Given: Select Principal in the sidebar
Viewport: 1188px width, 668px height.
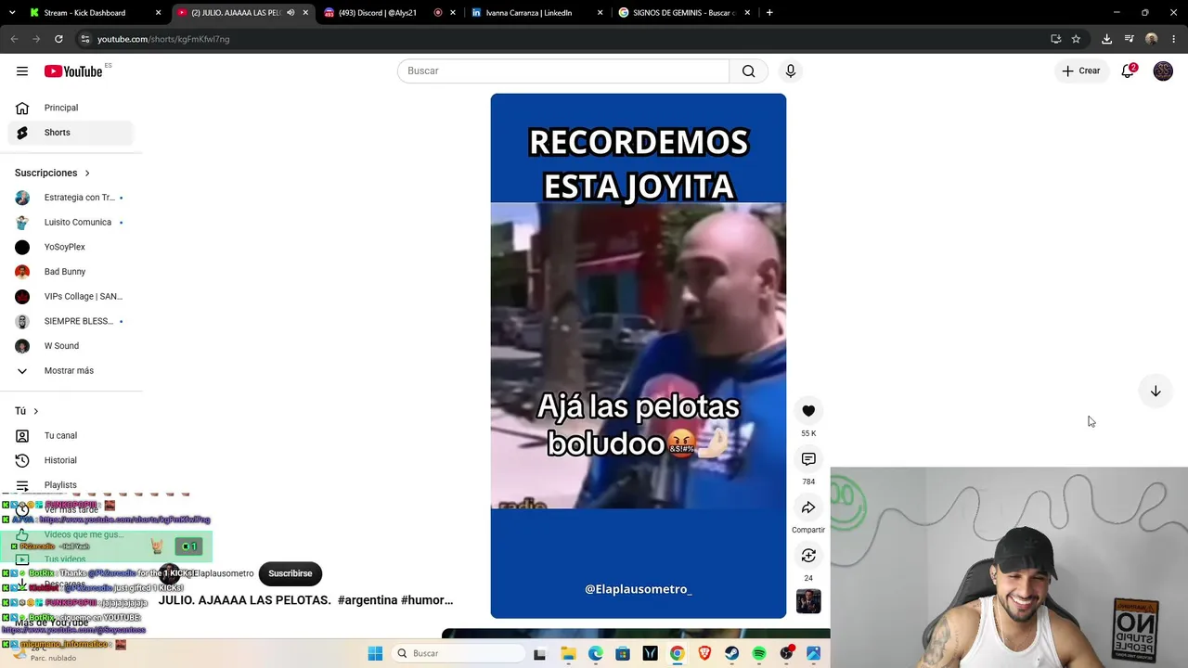Looking at the screenshot, I should 71,108.
